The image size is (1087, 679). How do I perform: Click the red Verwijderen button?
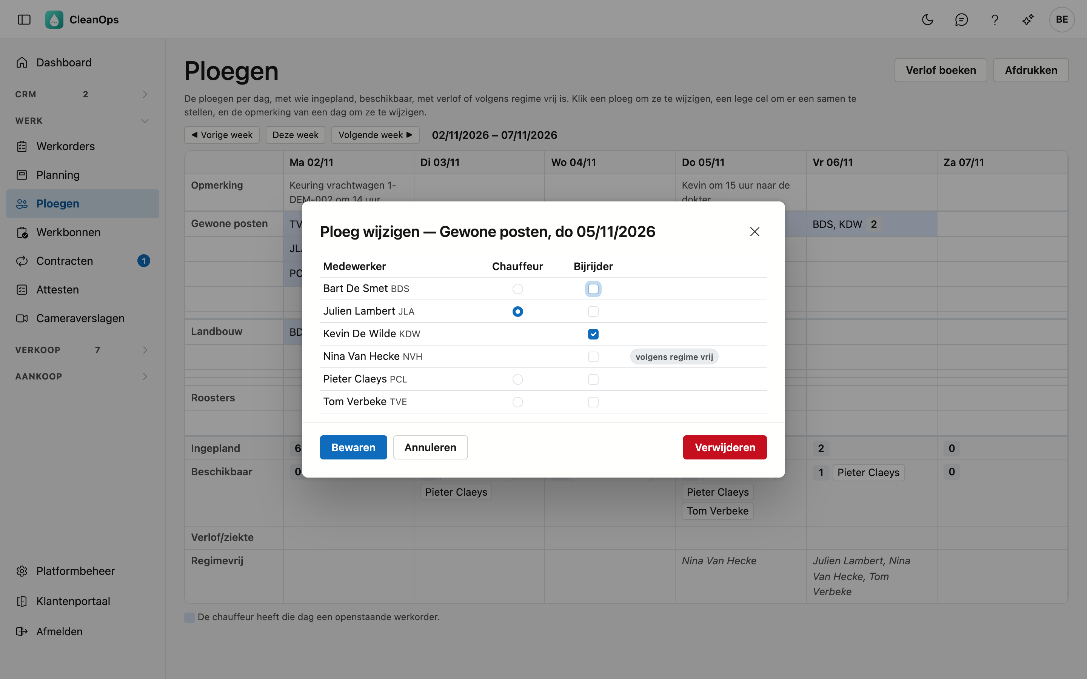(725, 447)
